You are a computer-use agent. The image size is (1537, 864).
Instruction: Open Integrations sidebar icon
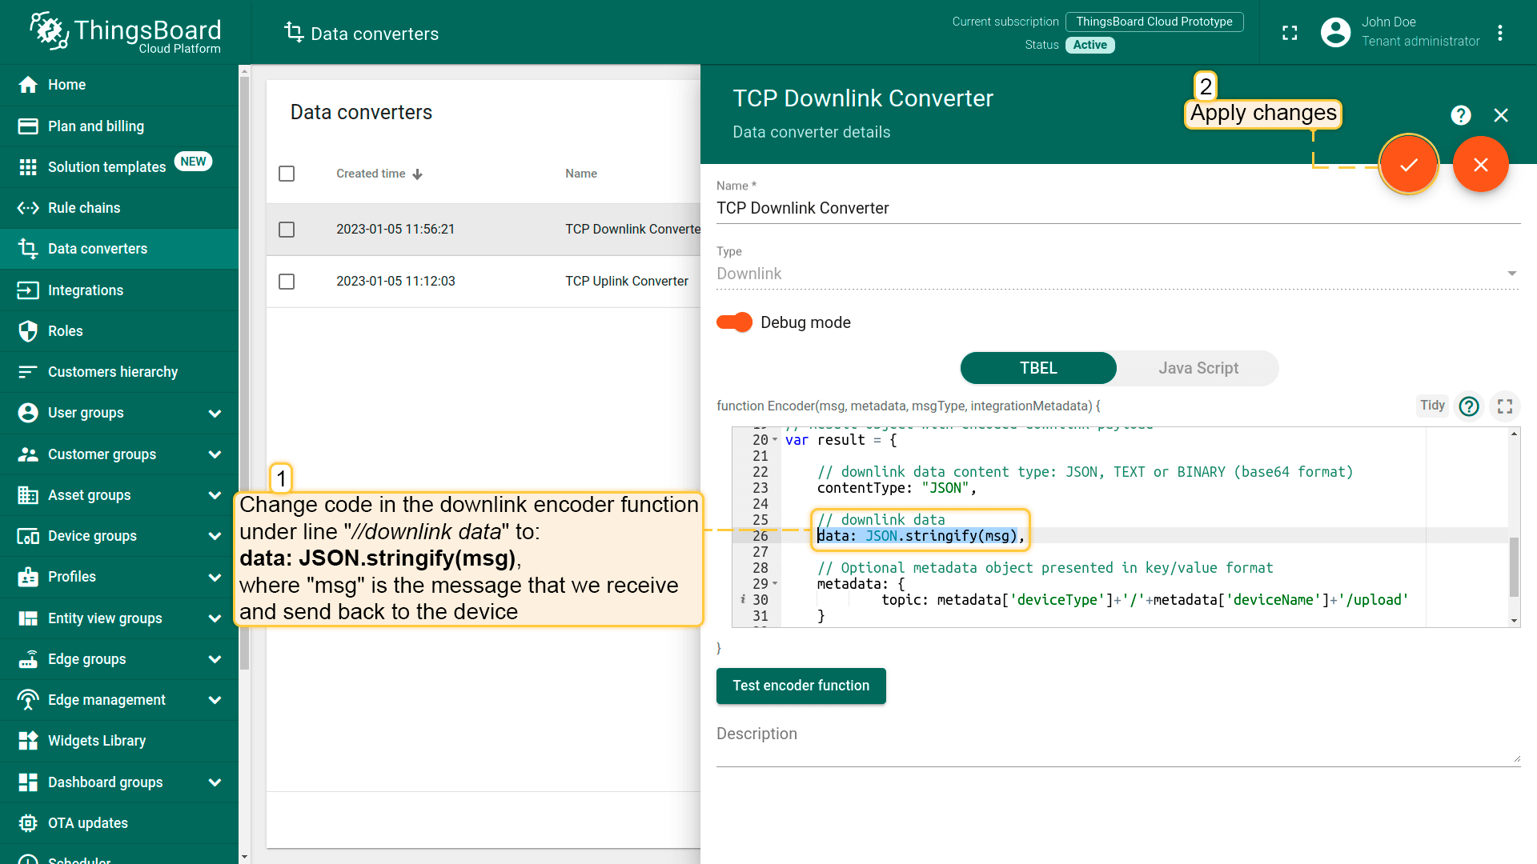[28, 290]
